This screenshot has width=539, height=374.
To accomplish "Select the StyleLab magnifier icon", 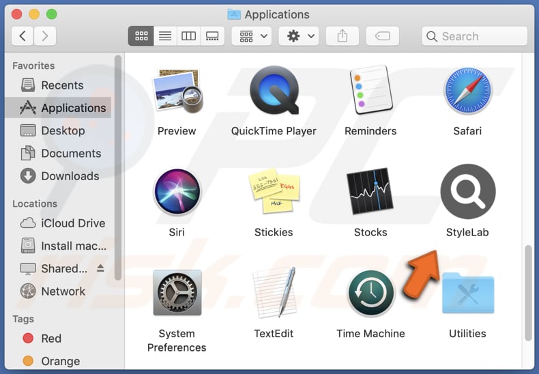I will (468, 192).
